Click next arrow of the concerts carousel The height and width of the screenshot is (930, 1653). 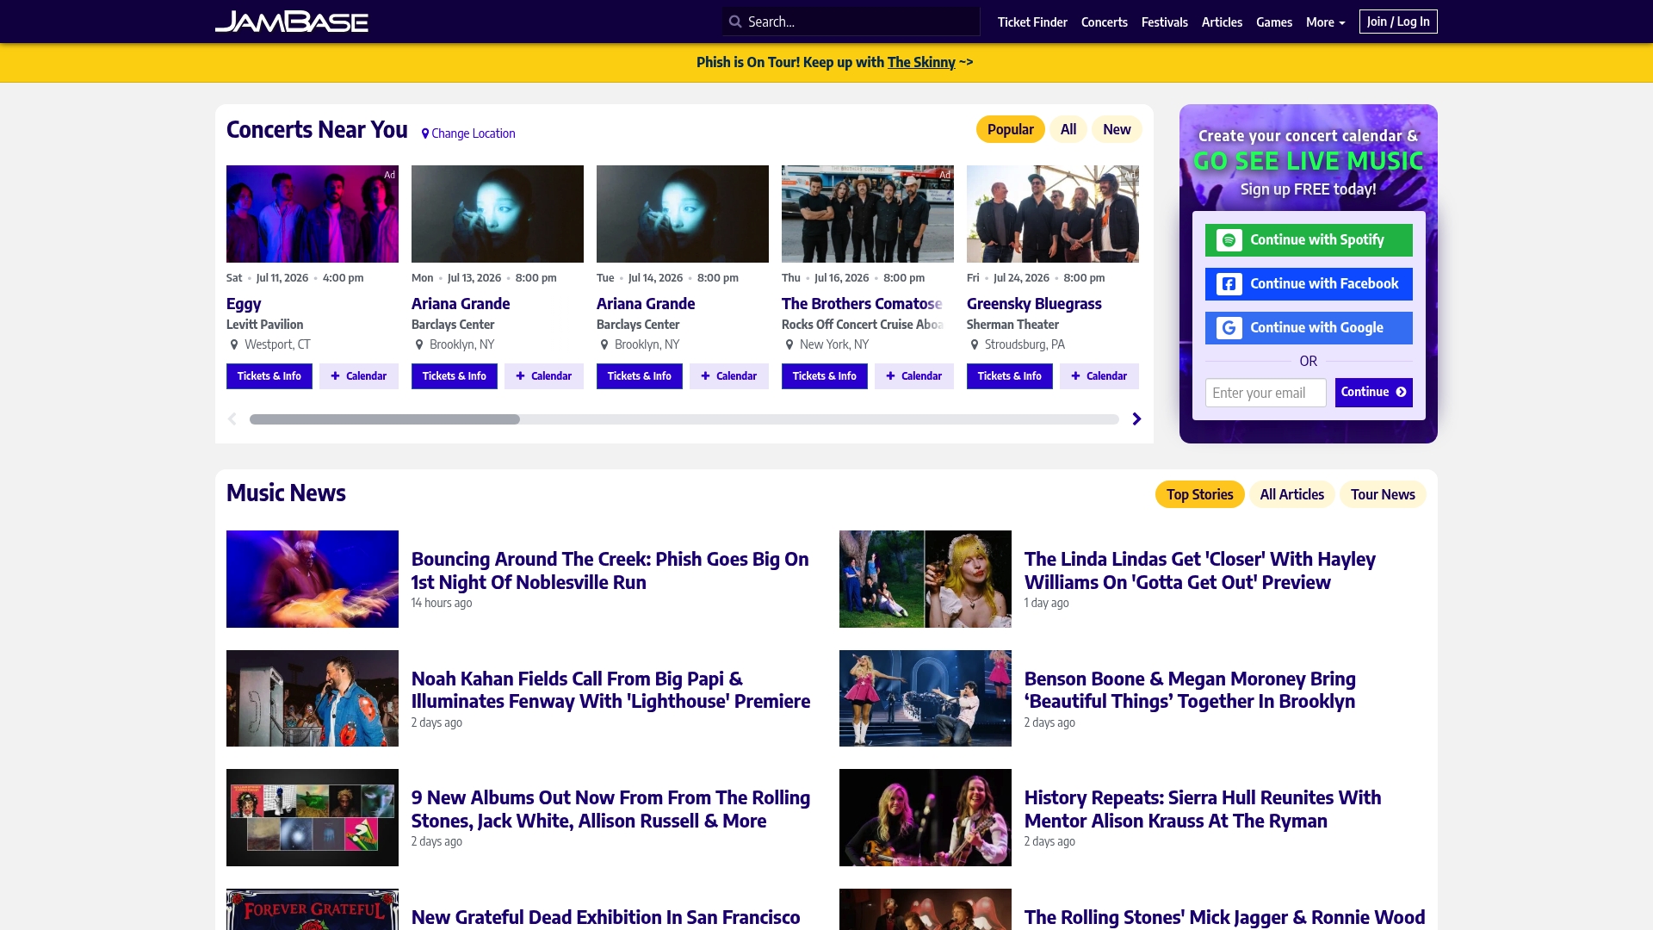[1136, 419]
